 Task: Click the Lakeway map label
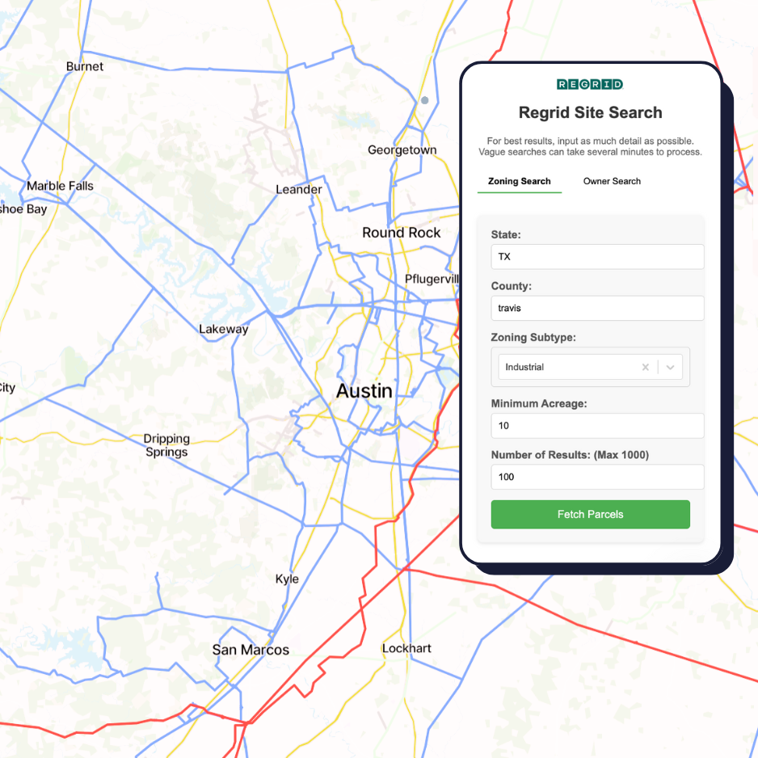(223, 329)
